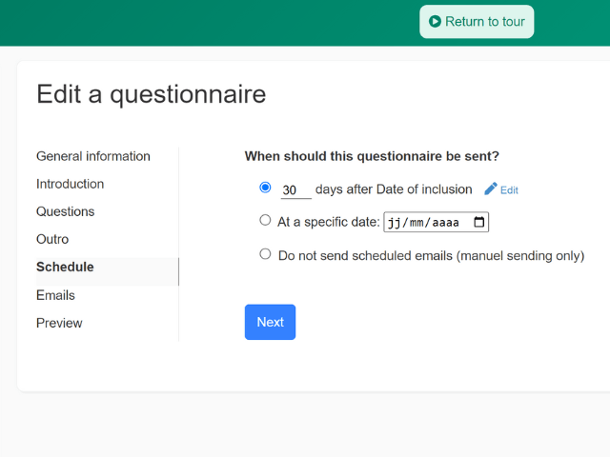Click the number of days input field
The width and height of the screenshot is (610, 457).
coord(296,190)
